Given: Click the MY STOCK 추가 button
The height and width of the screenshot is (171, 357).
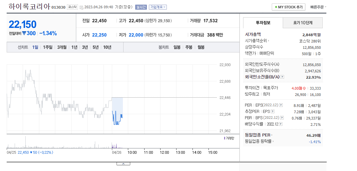Looking at the screenshot, I should [288, 7].
